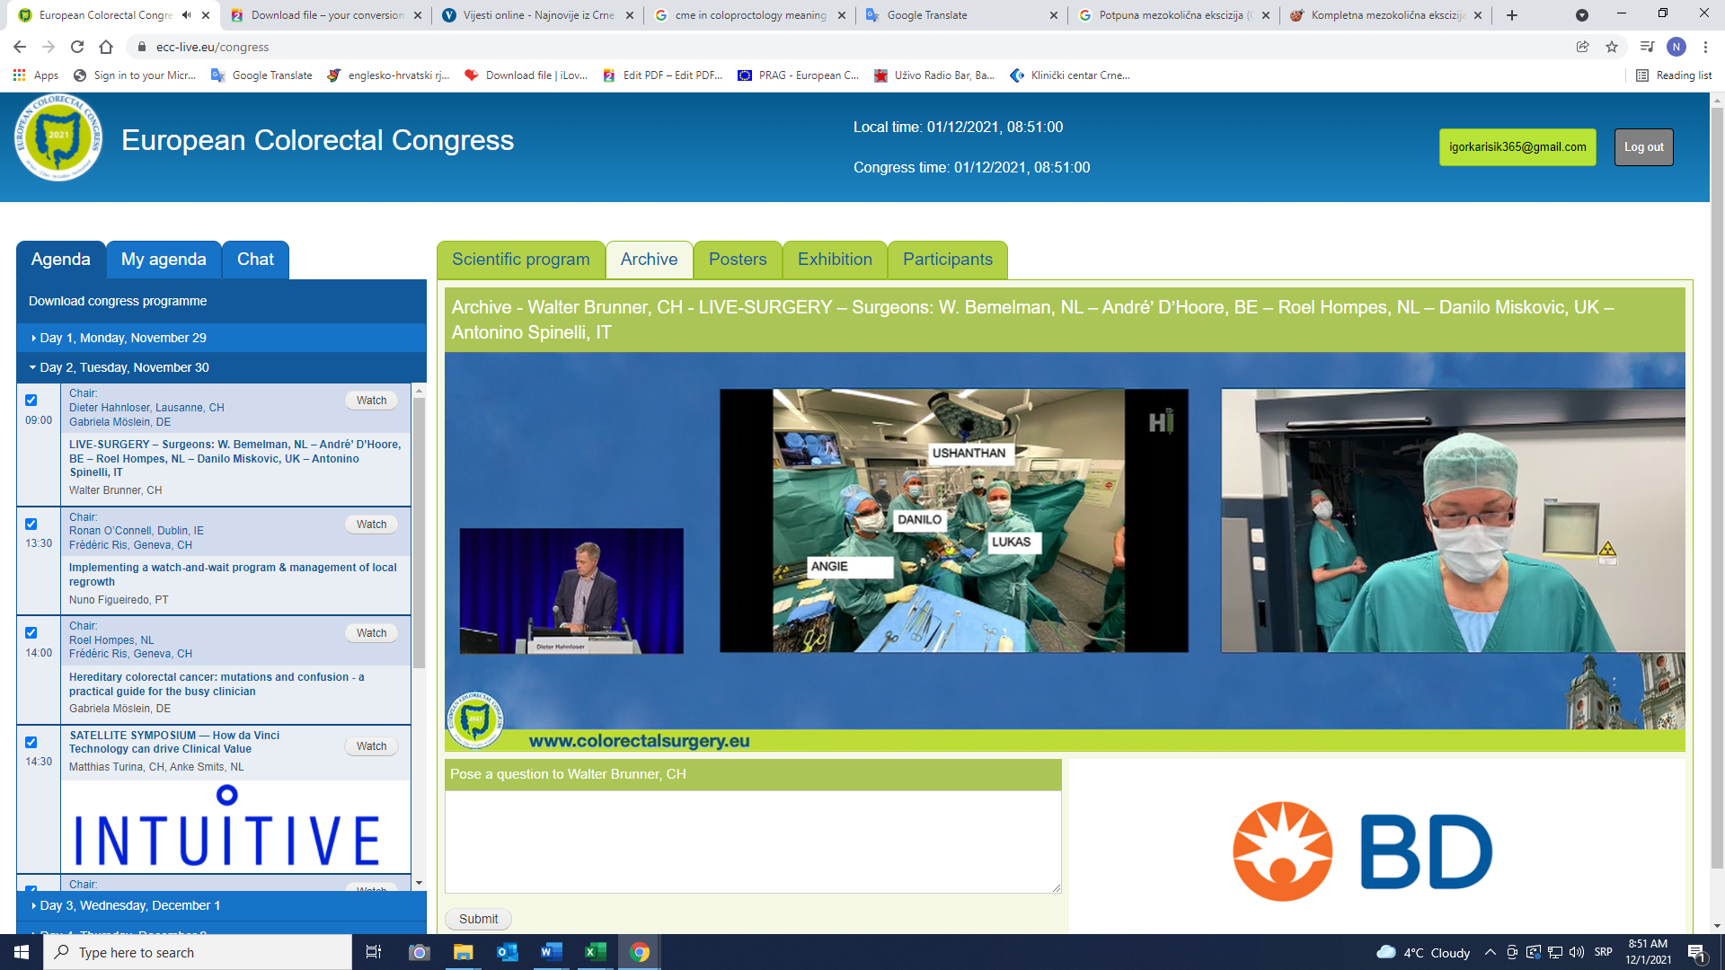Image resolution: width=1725 pixels, height=970 pixels.
Task: Expand Day 3, Wednesday, December 1
Action: pos(129,905)
